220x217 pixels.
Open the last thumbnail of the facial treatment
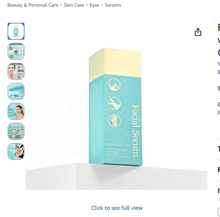pyautogui.click(x=16, y=151)
